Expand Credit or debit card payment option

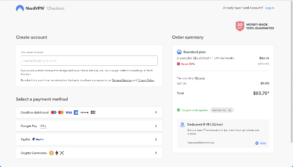[156, 112]
